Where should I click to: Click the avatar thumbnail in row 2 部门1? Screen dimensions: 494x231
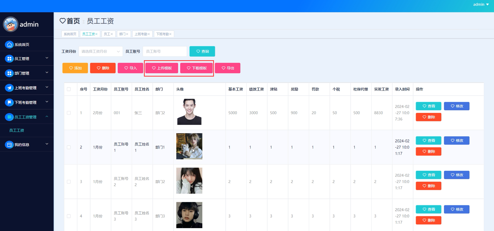point(189,146)
